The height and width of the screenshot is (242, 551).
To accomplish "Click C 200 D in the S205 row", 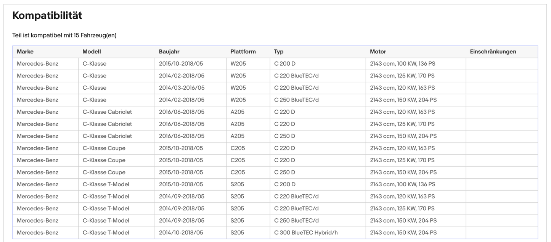I will (284, 184).
